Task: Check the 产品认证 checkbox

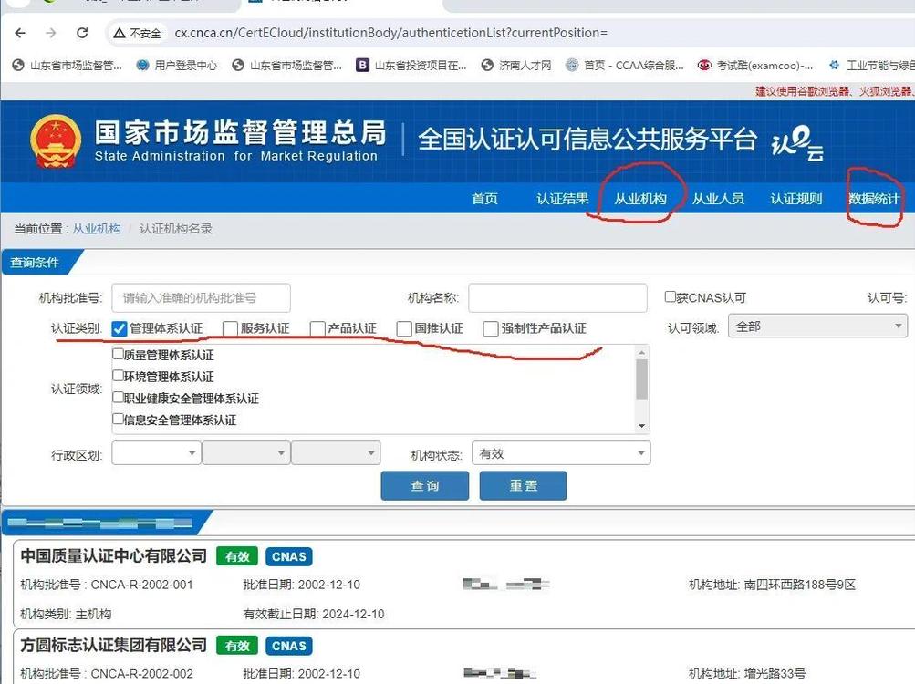Action: 317,328
